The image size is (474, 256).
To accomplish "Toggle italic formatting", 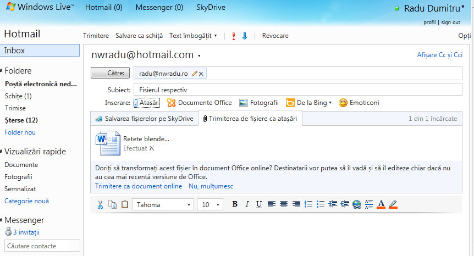I will 247,204.
